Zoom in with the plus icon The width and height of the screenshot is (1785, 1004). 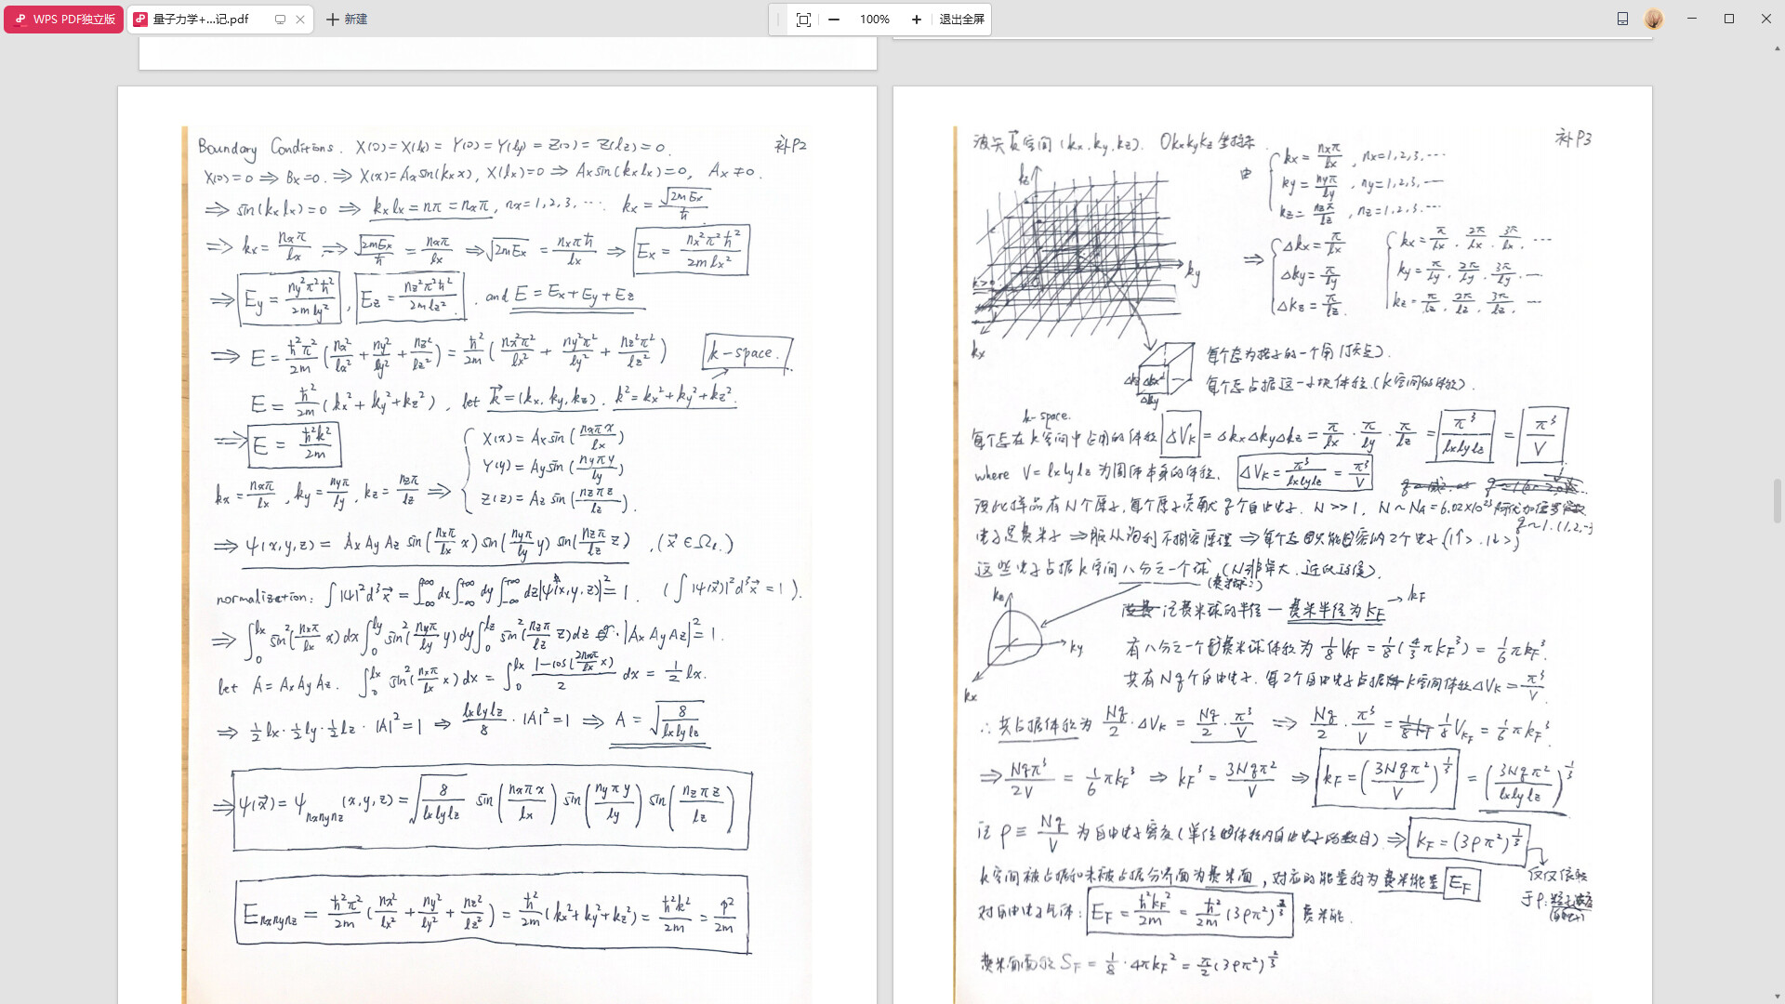tap(916, 20)
